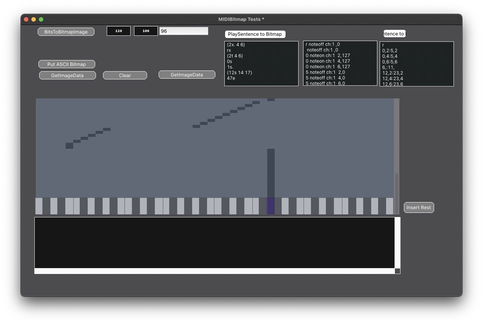Click '0 noteon ch:1 6,127' line
The height and width of the screenshot is (324, 483).
tap(328, 66)
